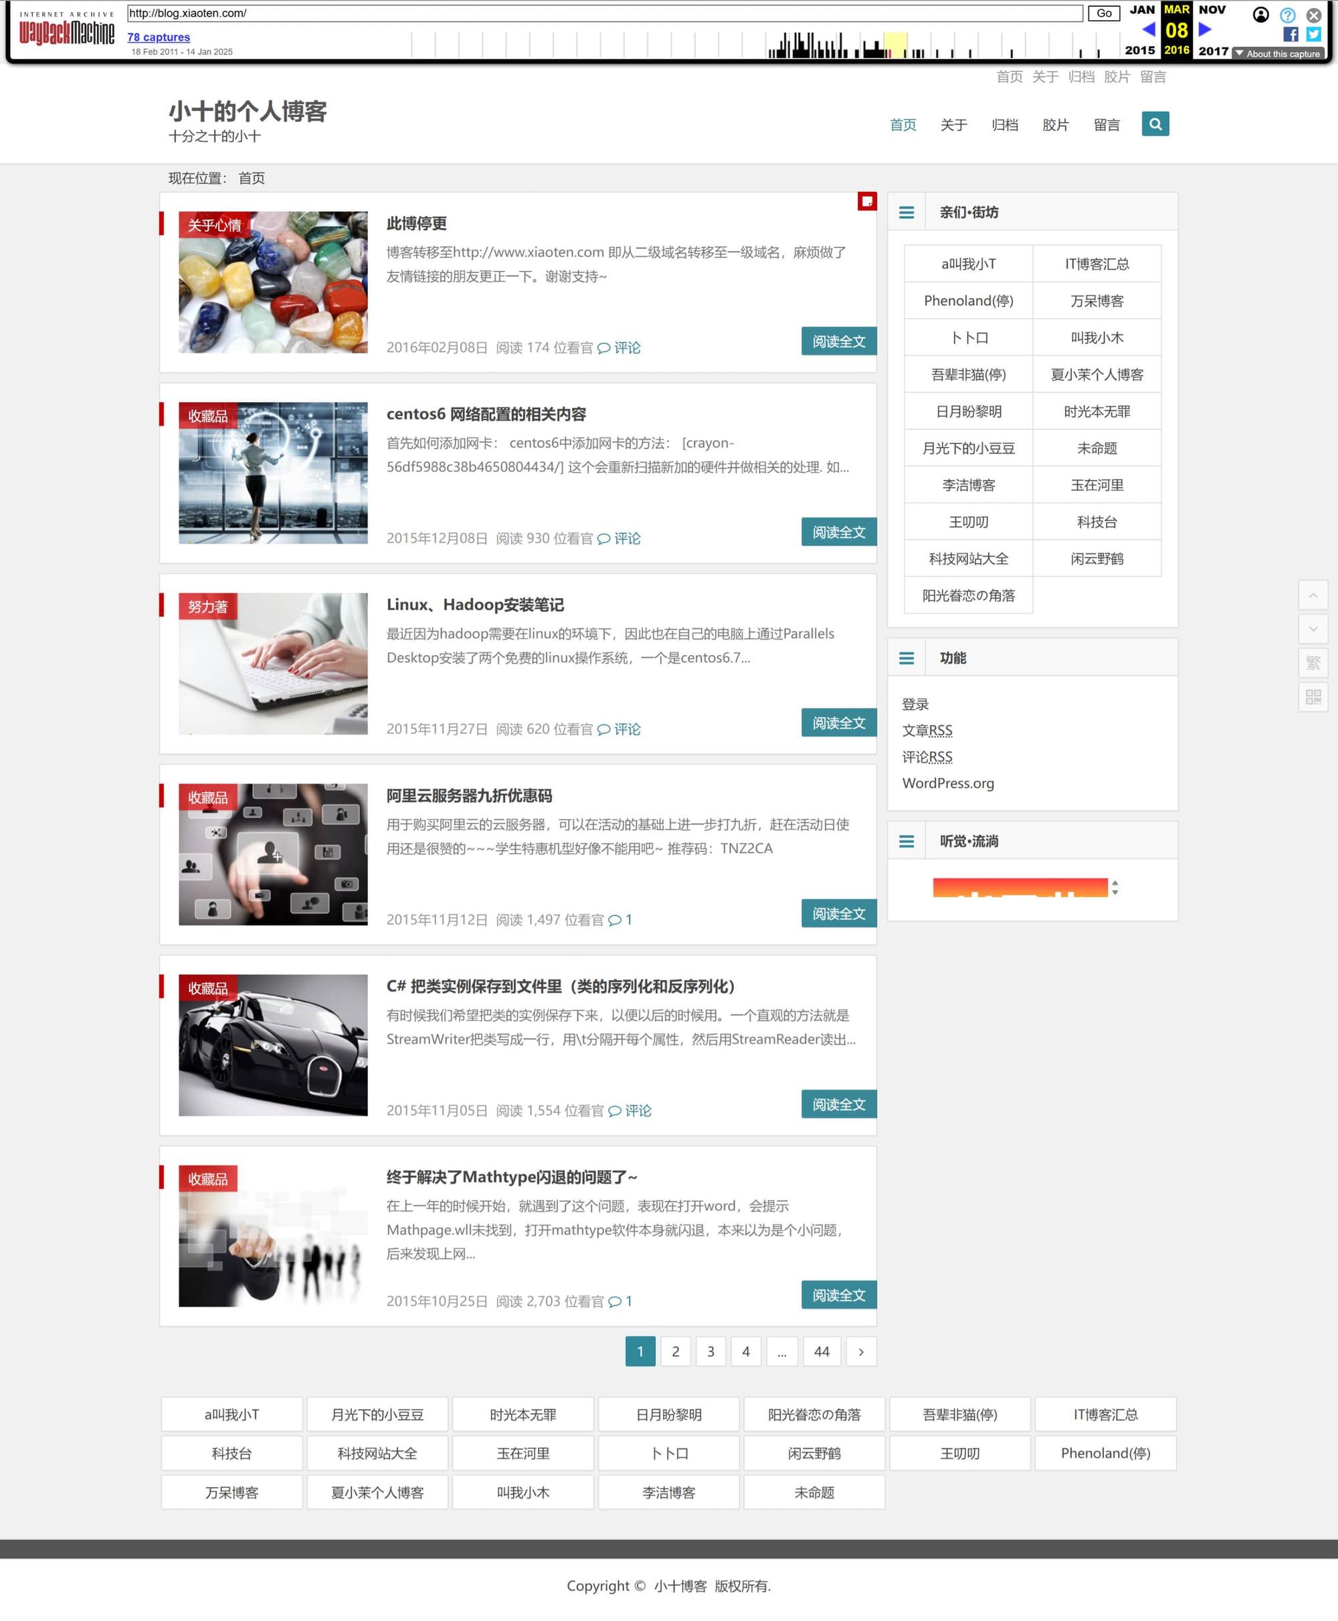Go to page 44 in pagination
Image resolution: width=1338 pixels, height=1621 pixels.
coord(821,1351)
